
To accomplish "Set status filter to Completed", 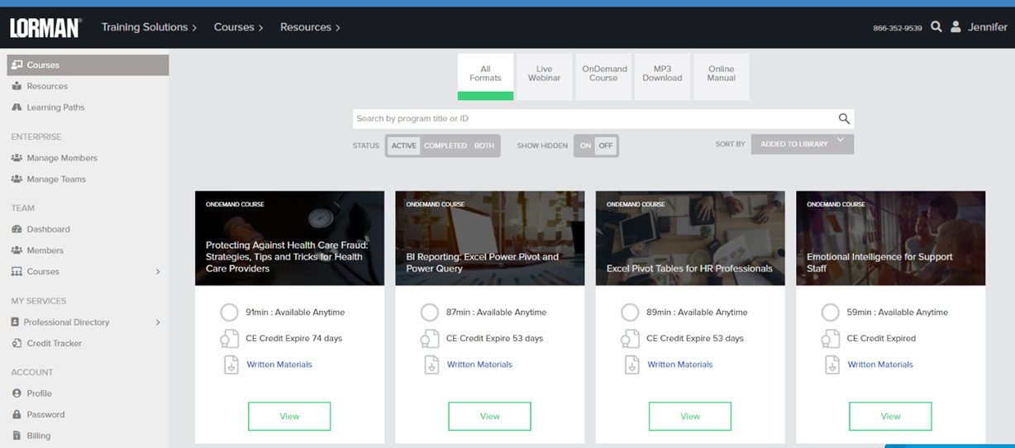I will [x=446, y=145].
